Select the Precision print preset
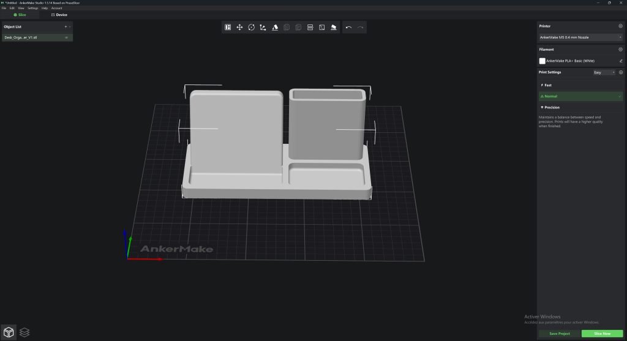This screenshot has height=341, width=627. coord(580,108)
